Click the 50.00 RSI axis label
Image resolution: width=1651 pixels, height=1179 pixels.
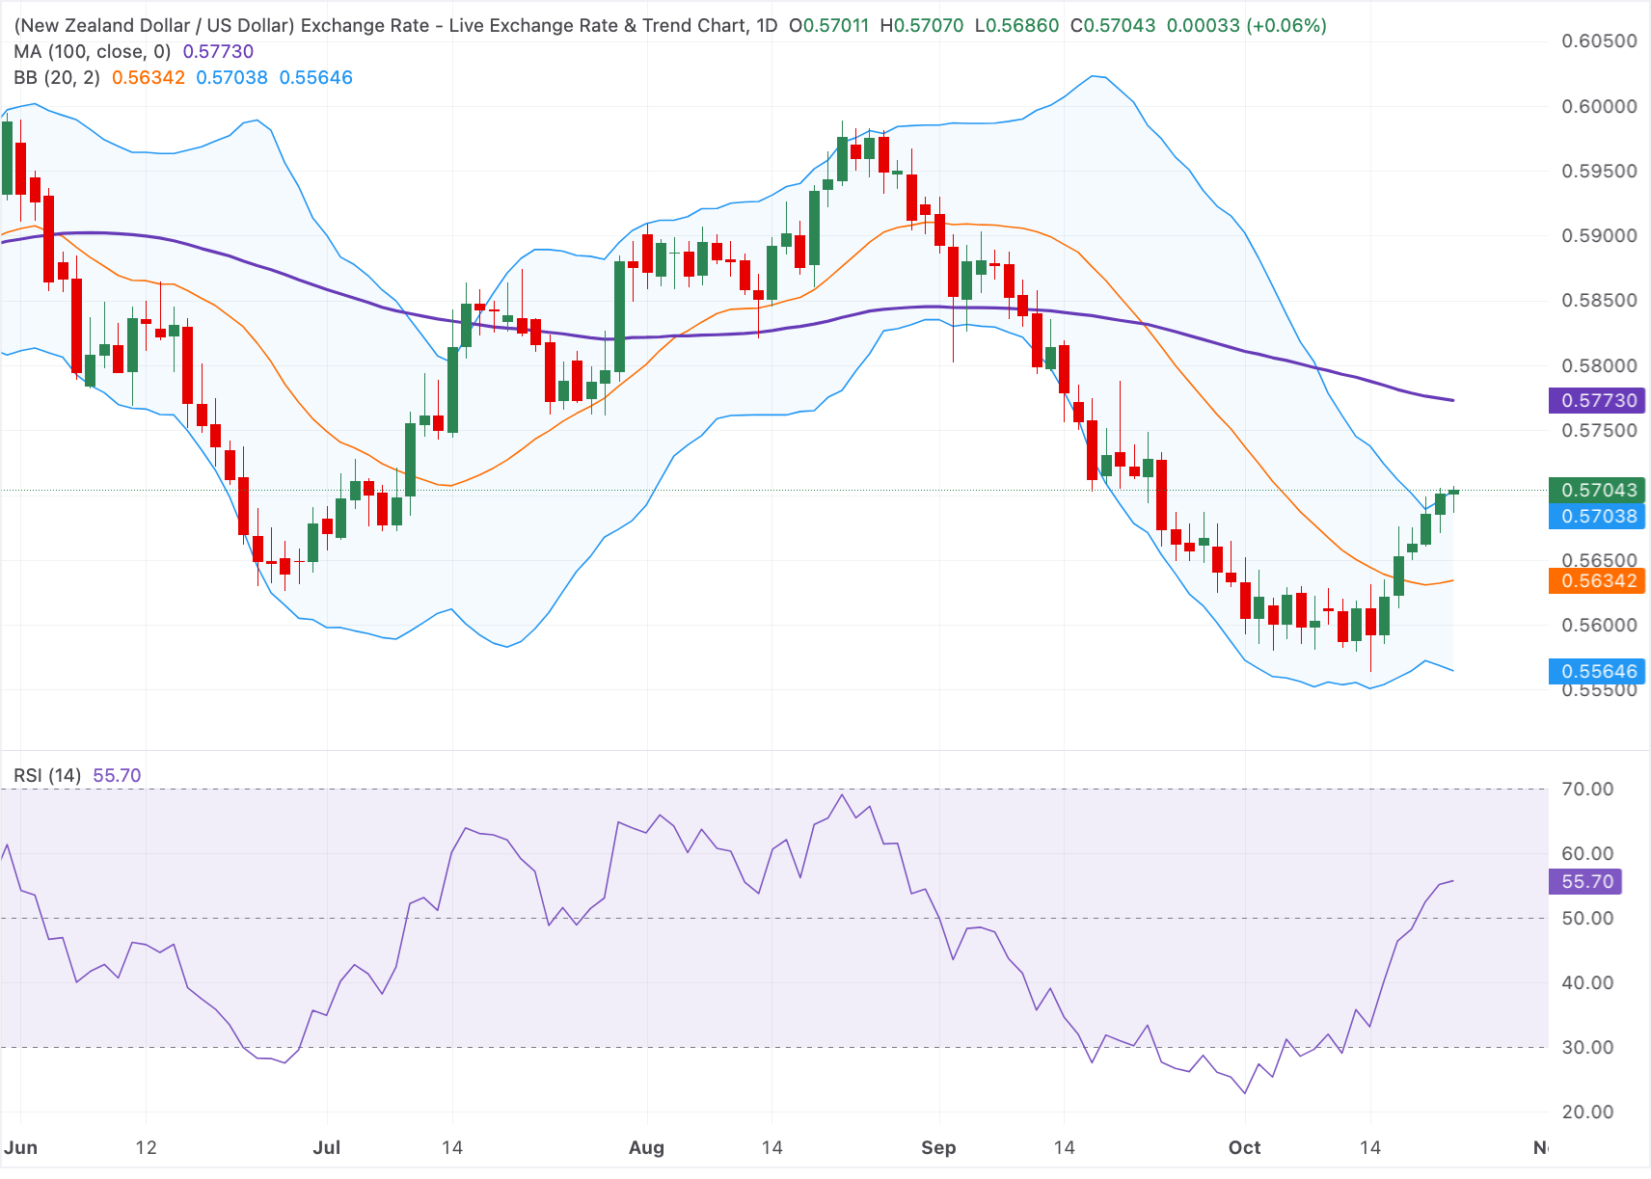[1587, 918]
